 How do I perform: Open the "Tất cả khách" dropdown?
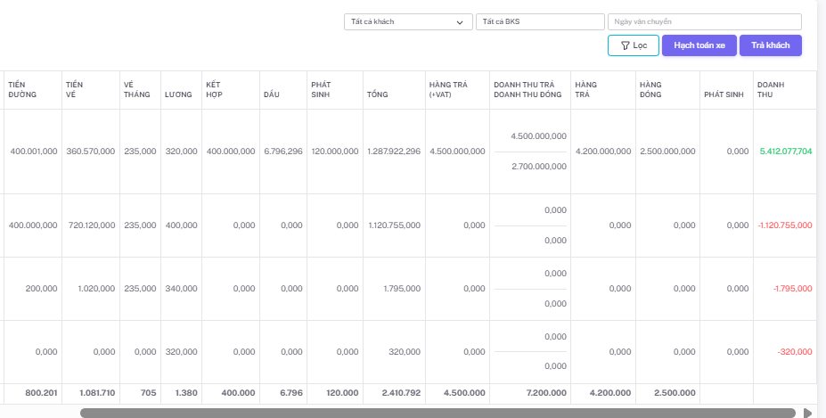coord(408,22)
